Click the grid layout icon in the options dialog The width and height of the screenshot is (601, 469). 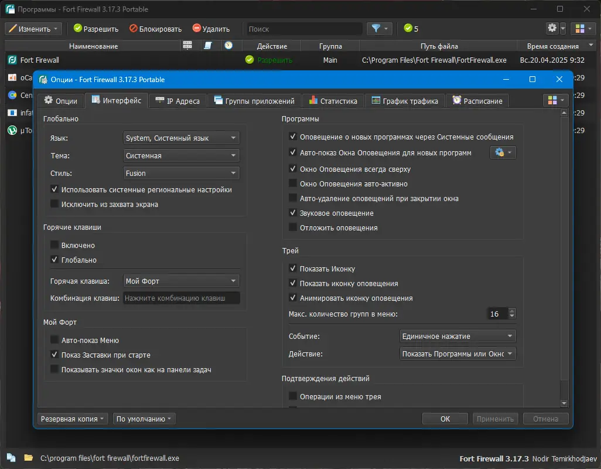coord(553,100)
